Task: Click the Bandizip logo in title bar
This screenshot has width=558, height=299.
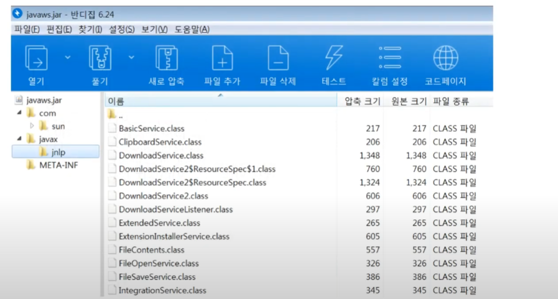Action: [17, 14]
